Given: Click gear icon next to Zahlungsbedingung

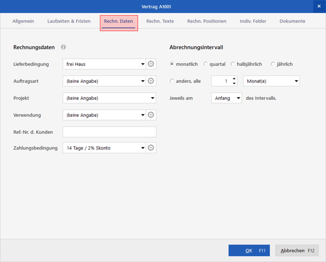Looking at the screenshot, I should click(x=151, y=148).
